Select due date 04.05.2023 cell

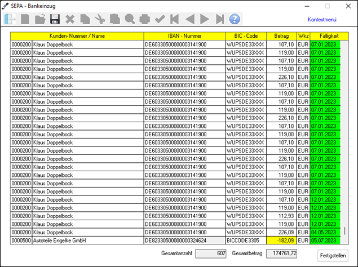pyautogui.click(x=325, y=232)
